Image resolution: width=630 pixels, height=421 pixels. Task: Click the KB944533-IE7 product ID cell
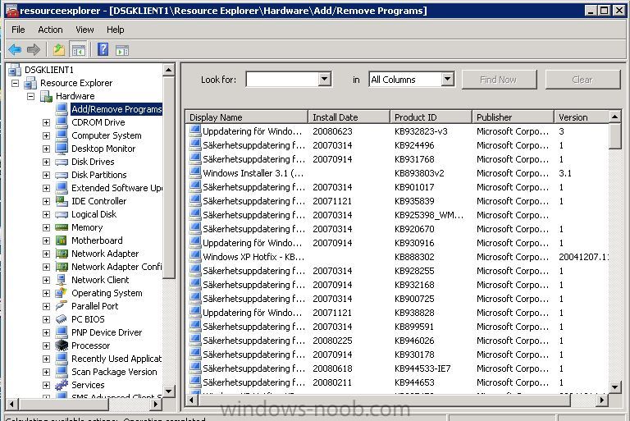coord(422,368)
